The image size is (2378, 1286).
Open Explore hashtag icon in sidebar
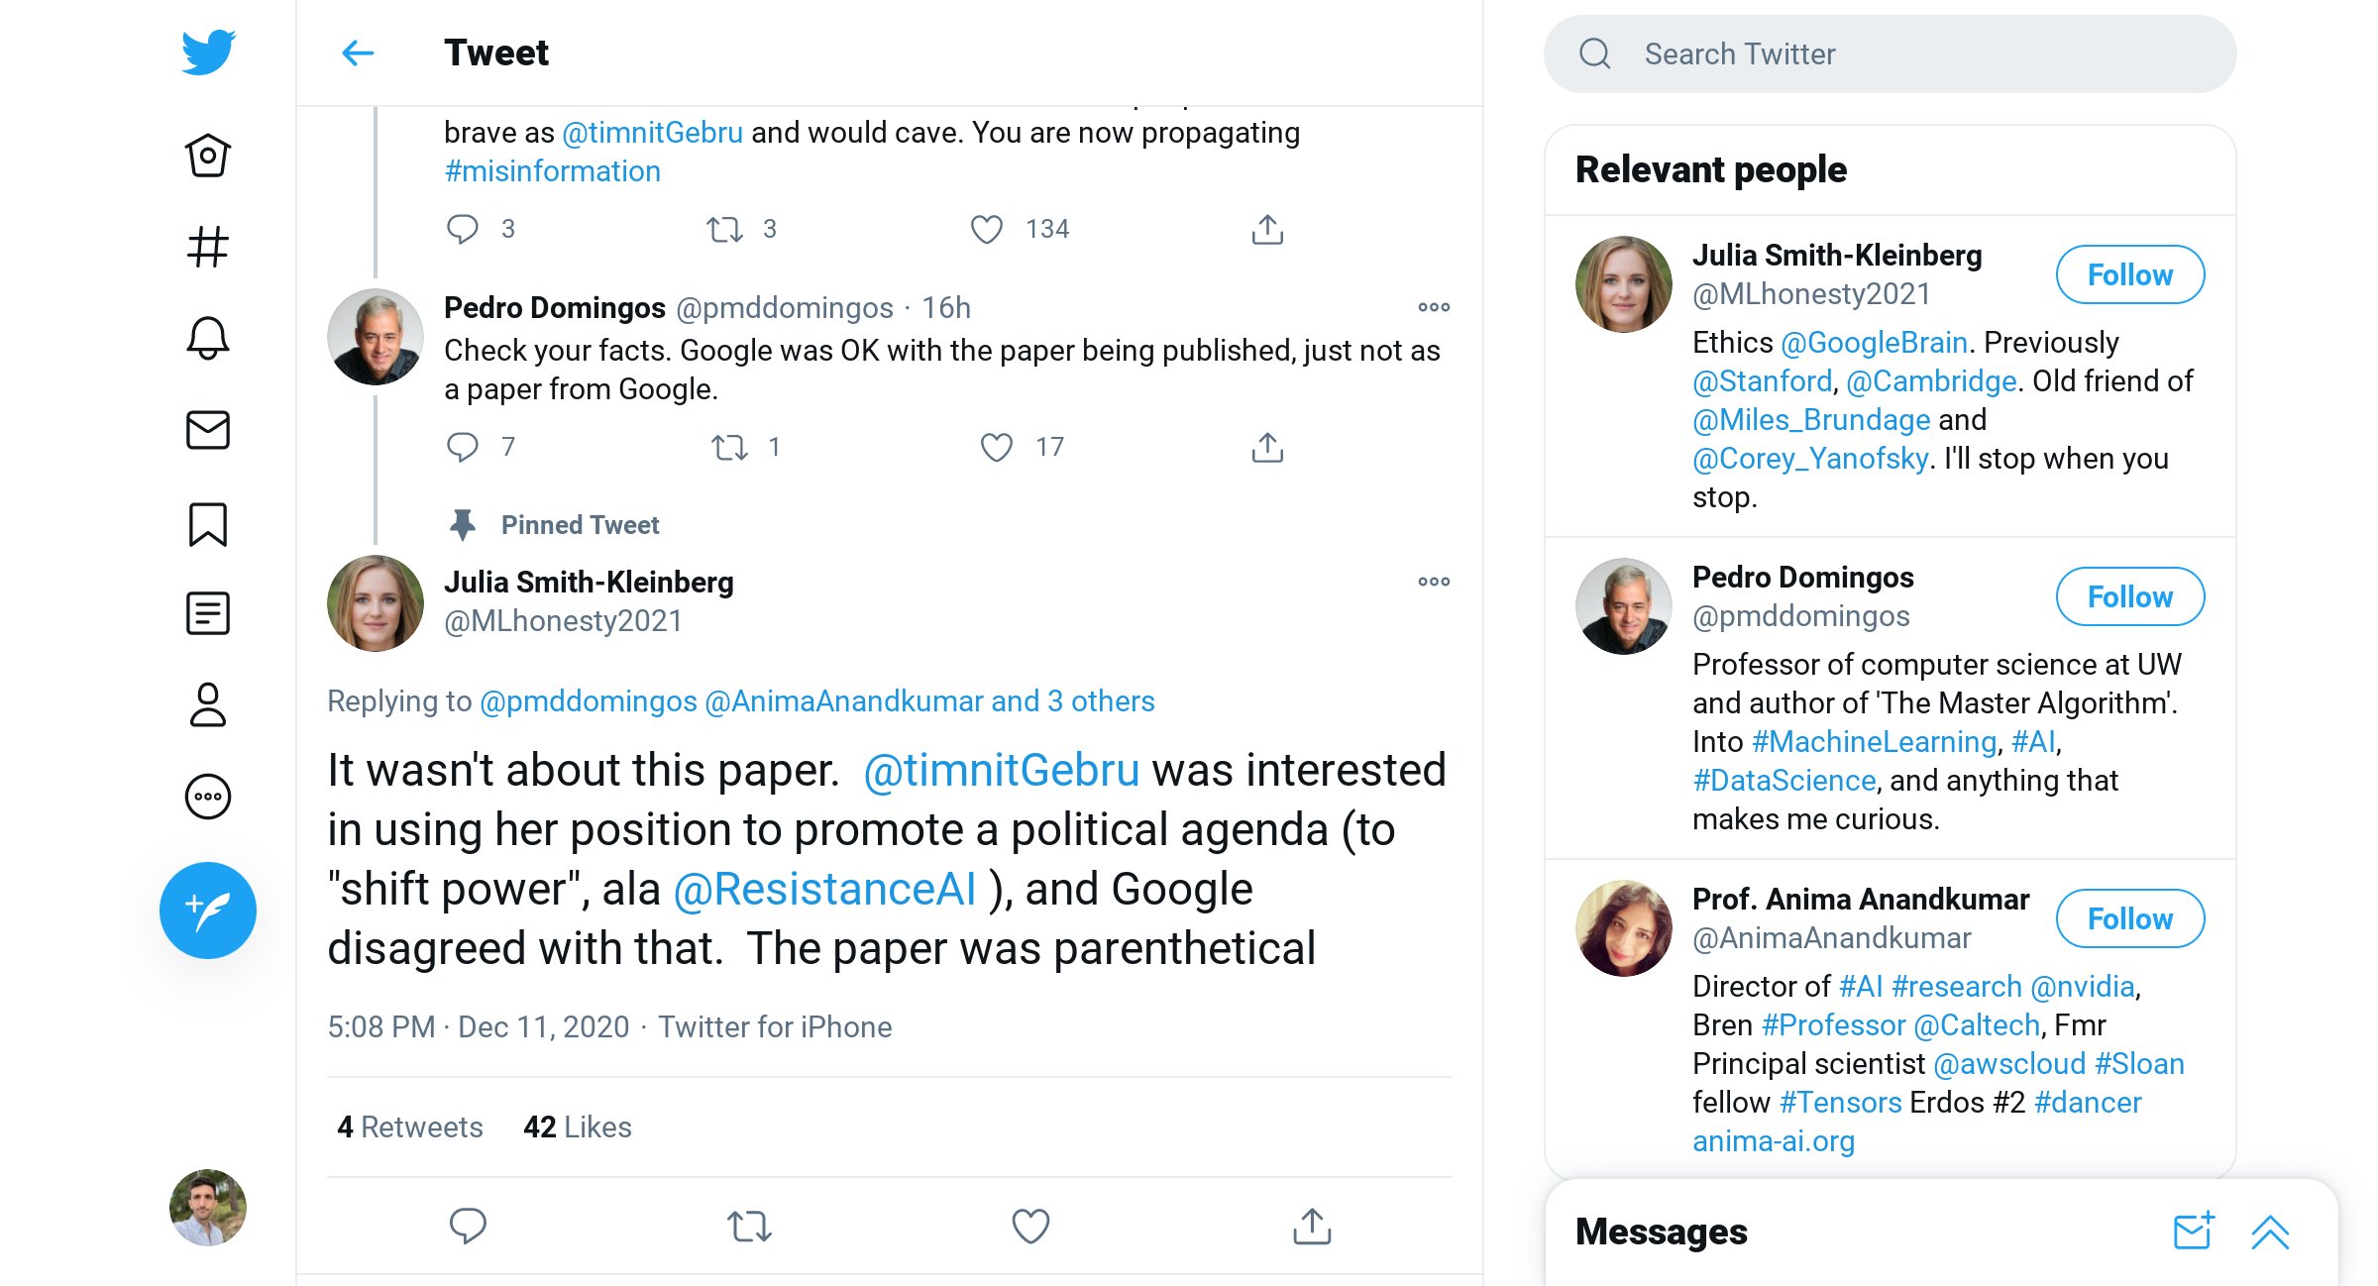pyautogui.click(x=208, y=247)
